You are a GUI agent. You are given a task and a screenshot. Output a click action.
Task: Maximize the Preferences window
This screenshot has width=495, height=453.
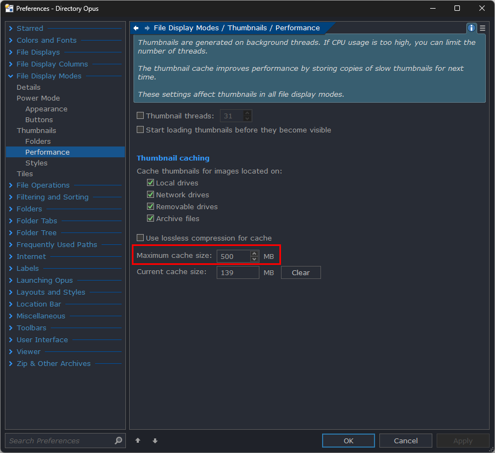457,8
